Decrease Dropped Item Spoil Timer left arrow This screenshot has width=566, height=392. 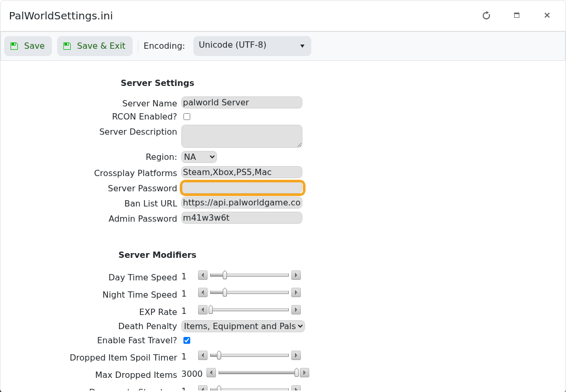click(203, 355)
